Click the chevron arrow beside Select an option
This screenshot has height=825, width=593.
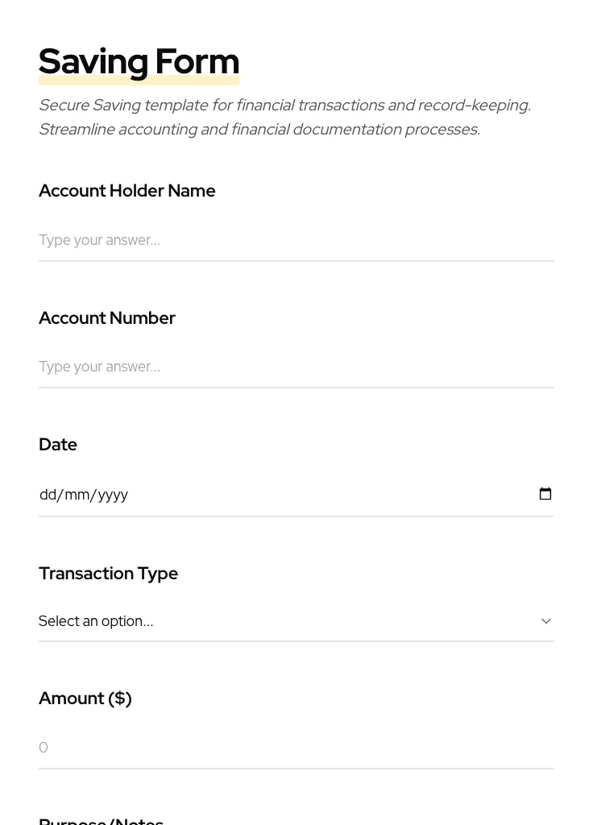[546, 621]
